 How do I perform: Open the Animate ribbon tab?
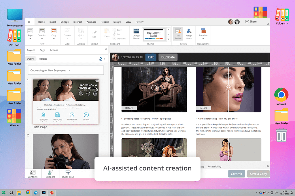point(91,22)
